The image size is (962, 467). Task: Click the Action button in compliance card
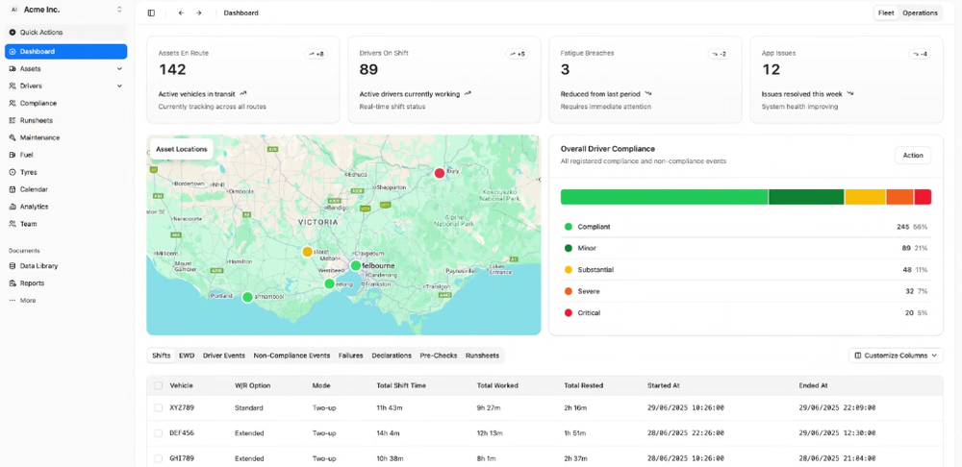(x=913, y=156)
